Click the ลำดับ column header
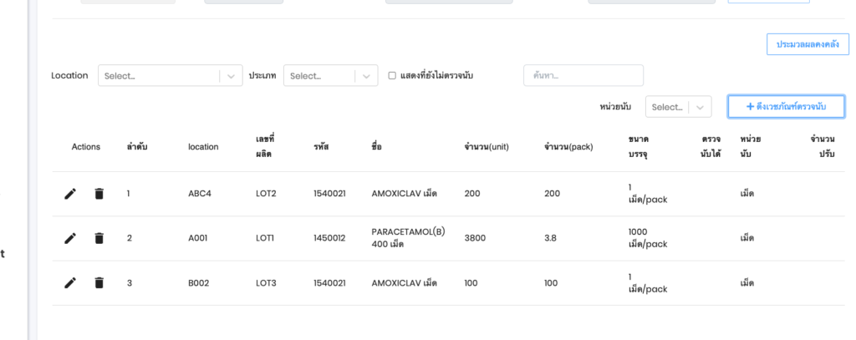Viewport: 856px width, 340px height. click(137, 147)
